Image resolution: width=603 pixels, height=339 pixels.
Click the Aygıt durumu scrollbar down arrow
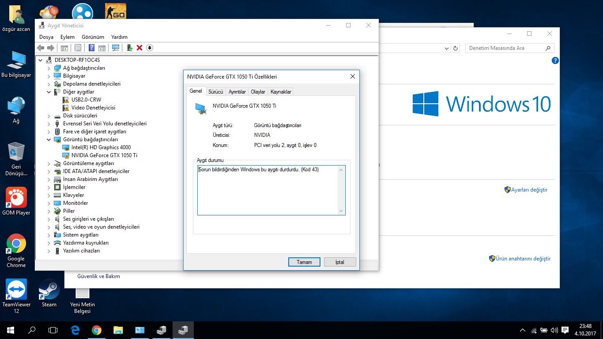tap(341, 211)
